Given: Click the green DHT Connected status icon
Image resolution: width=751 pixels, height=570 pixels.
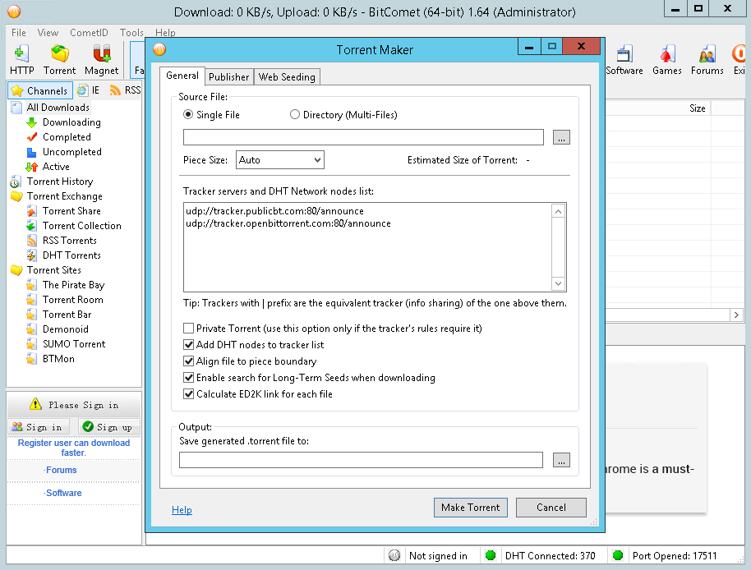Looking at the screenshot, I should pyautogui.click(x=490, y=555).
